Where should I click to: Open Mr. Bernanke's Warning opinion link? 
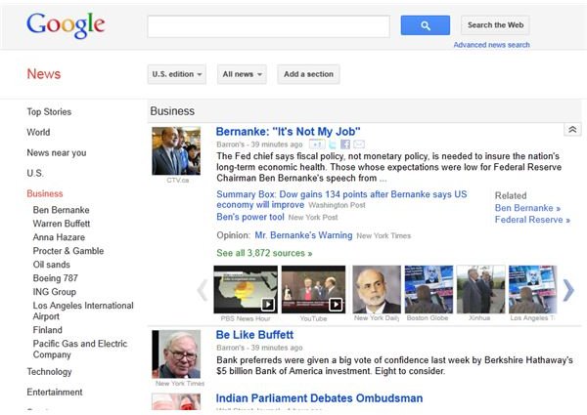(303, 235)
